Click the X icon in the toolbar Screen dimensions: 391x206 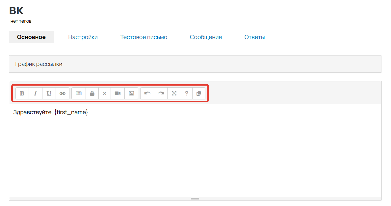(x=104, y=93)
